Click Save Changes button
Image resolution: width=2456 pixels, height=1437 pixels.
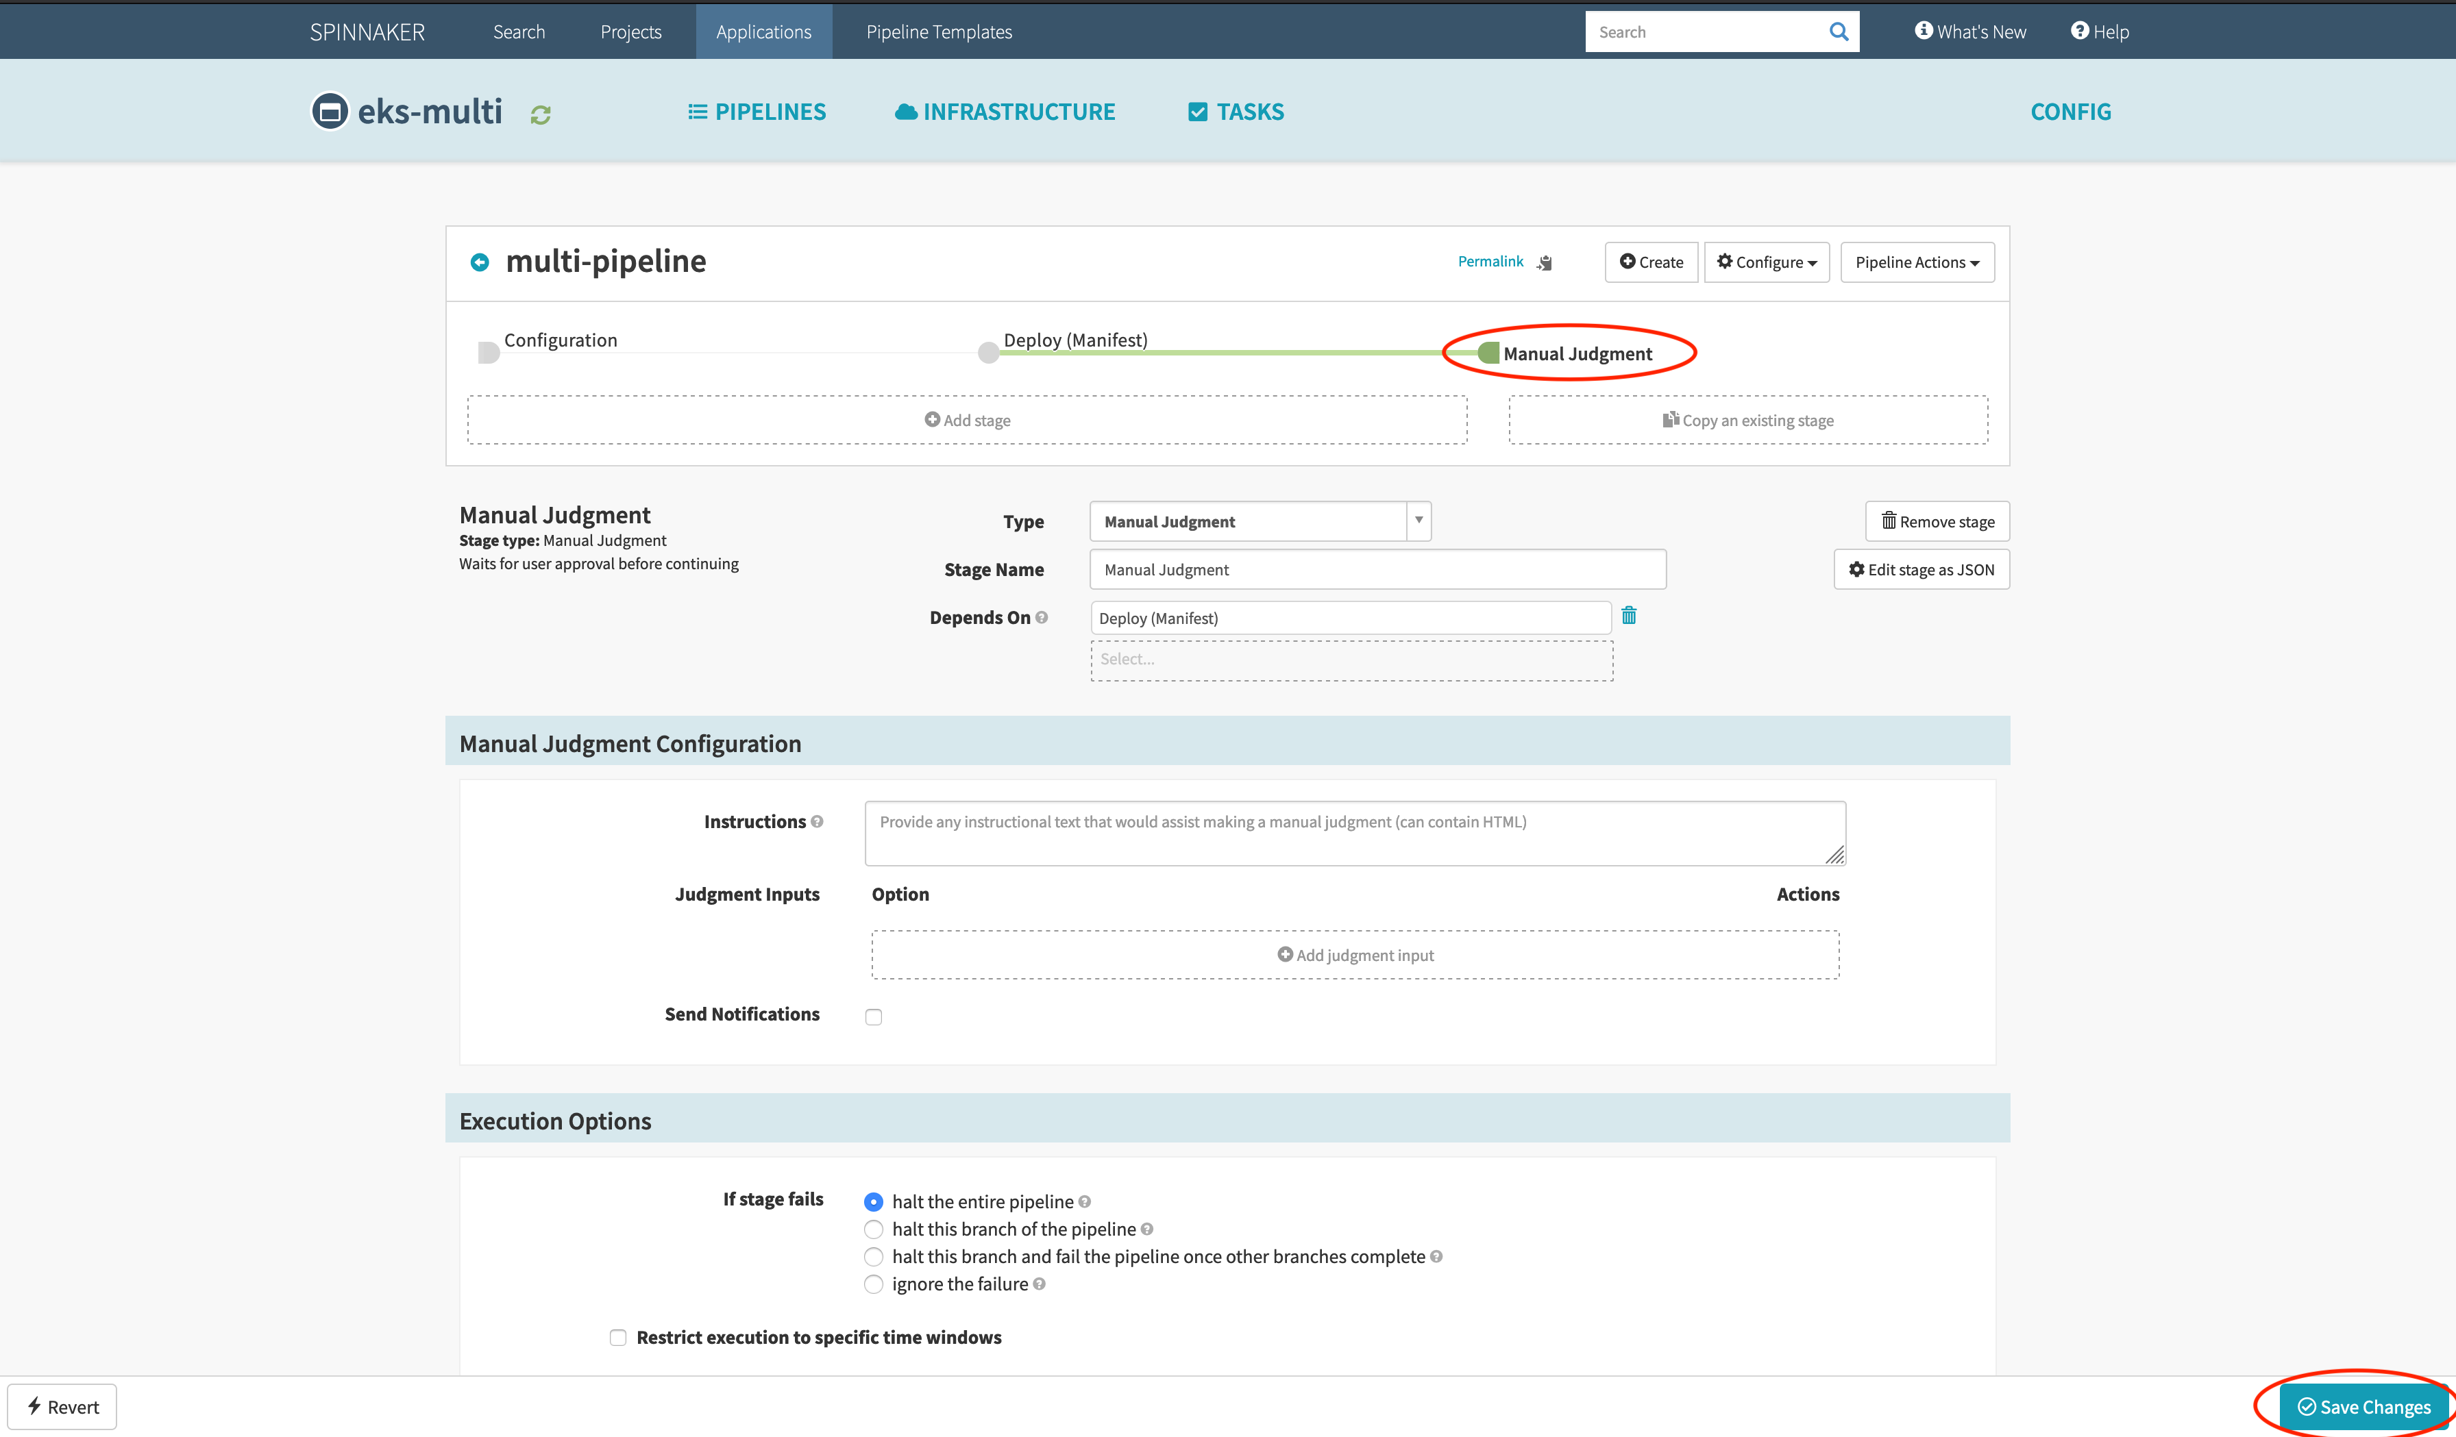tap(2363, 1405)
